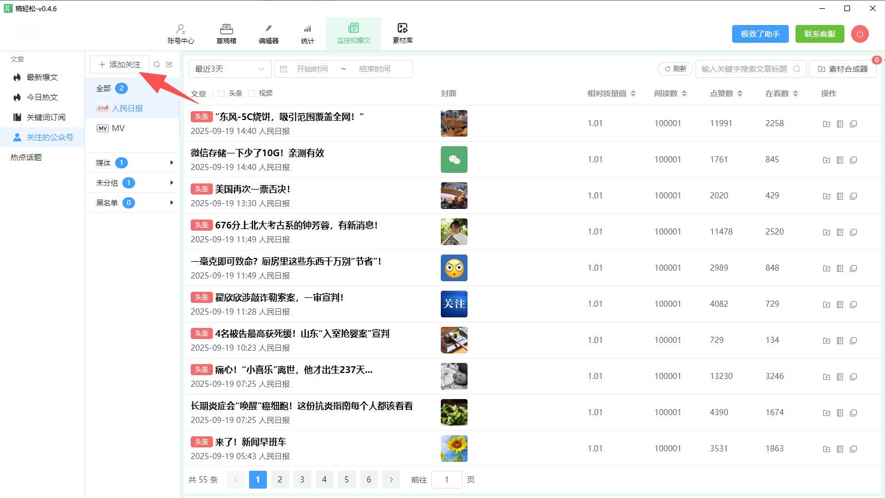Image resolution: width=885 pixels, height=498 pixels.
Task: Tick the 头条 filter checkbox
Action: (x=221, y=93)
